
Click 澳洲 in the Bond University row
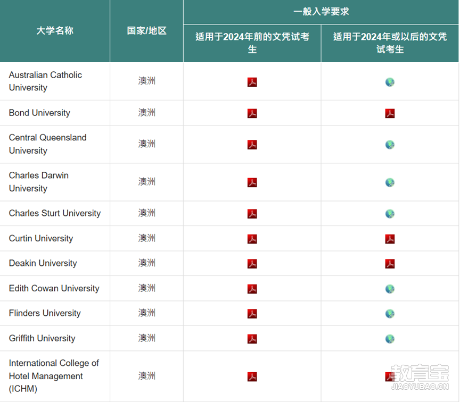click(147, 113)
